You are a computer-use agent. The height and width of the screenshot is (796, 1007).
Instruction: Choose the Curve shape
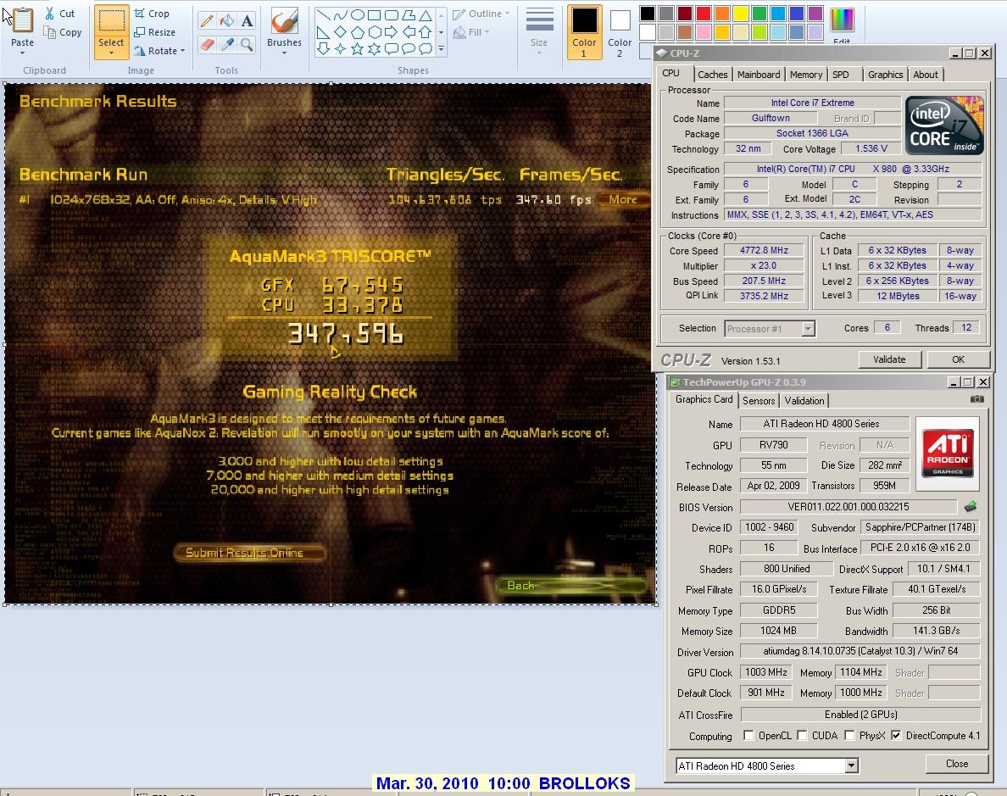[x=341, y=14]
